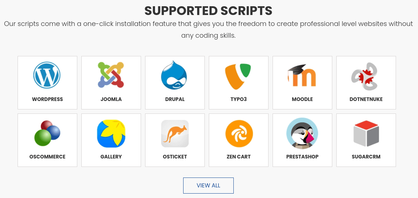This screenshot has width=418, height=198.
Task: Click the Supported Scripts heading
Action: 208,11
